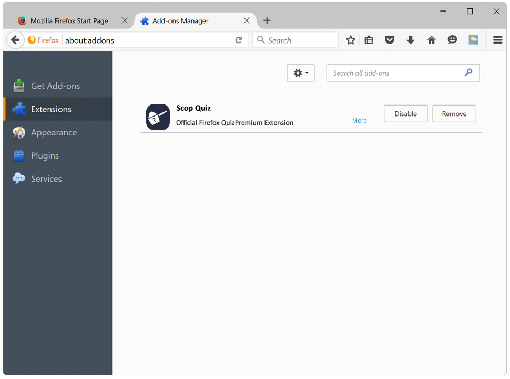The image size is (510, 379).
Task: Go to Home via house icon
Action: (x=432, y=40)
